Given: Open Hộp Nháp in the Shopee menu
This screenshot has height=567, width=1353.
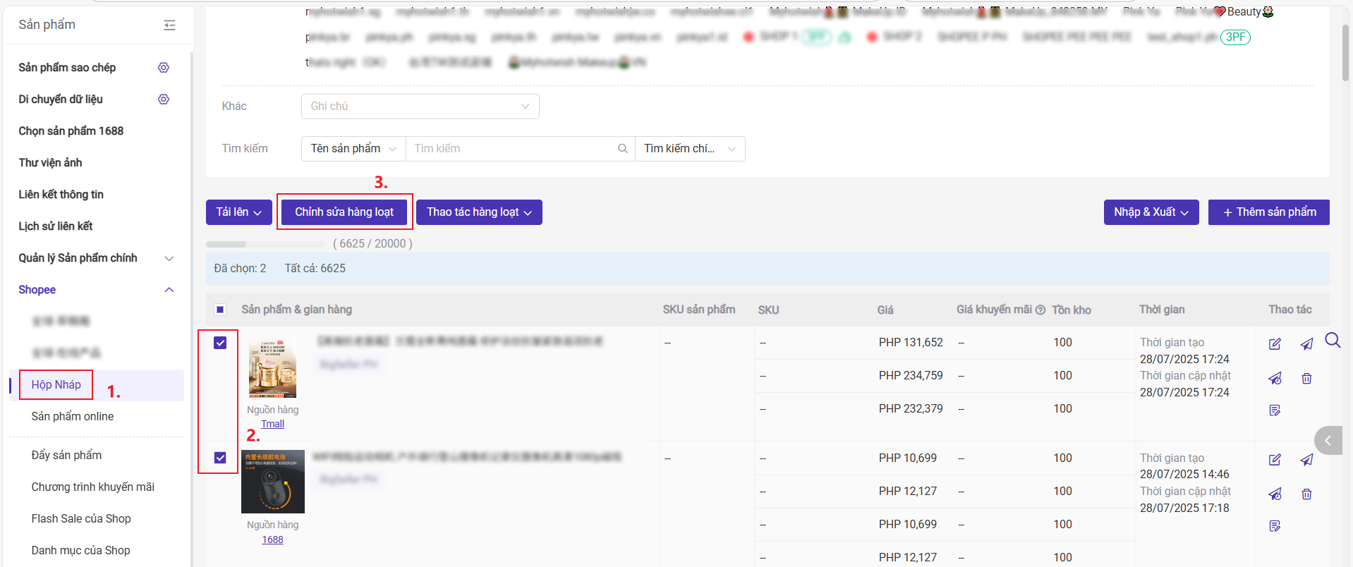Looking at the screenshot, I should pos(56,385).
